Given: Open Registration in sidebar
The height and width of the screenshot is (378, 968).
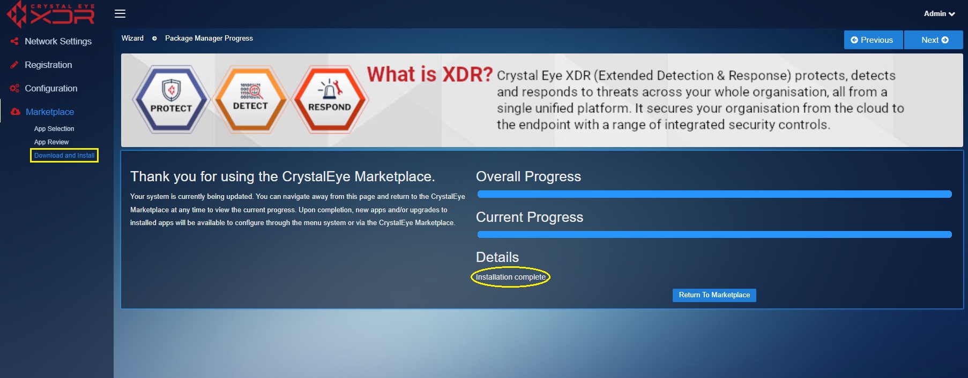Looking at the screenshot, I should coord(48,65).
